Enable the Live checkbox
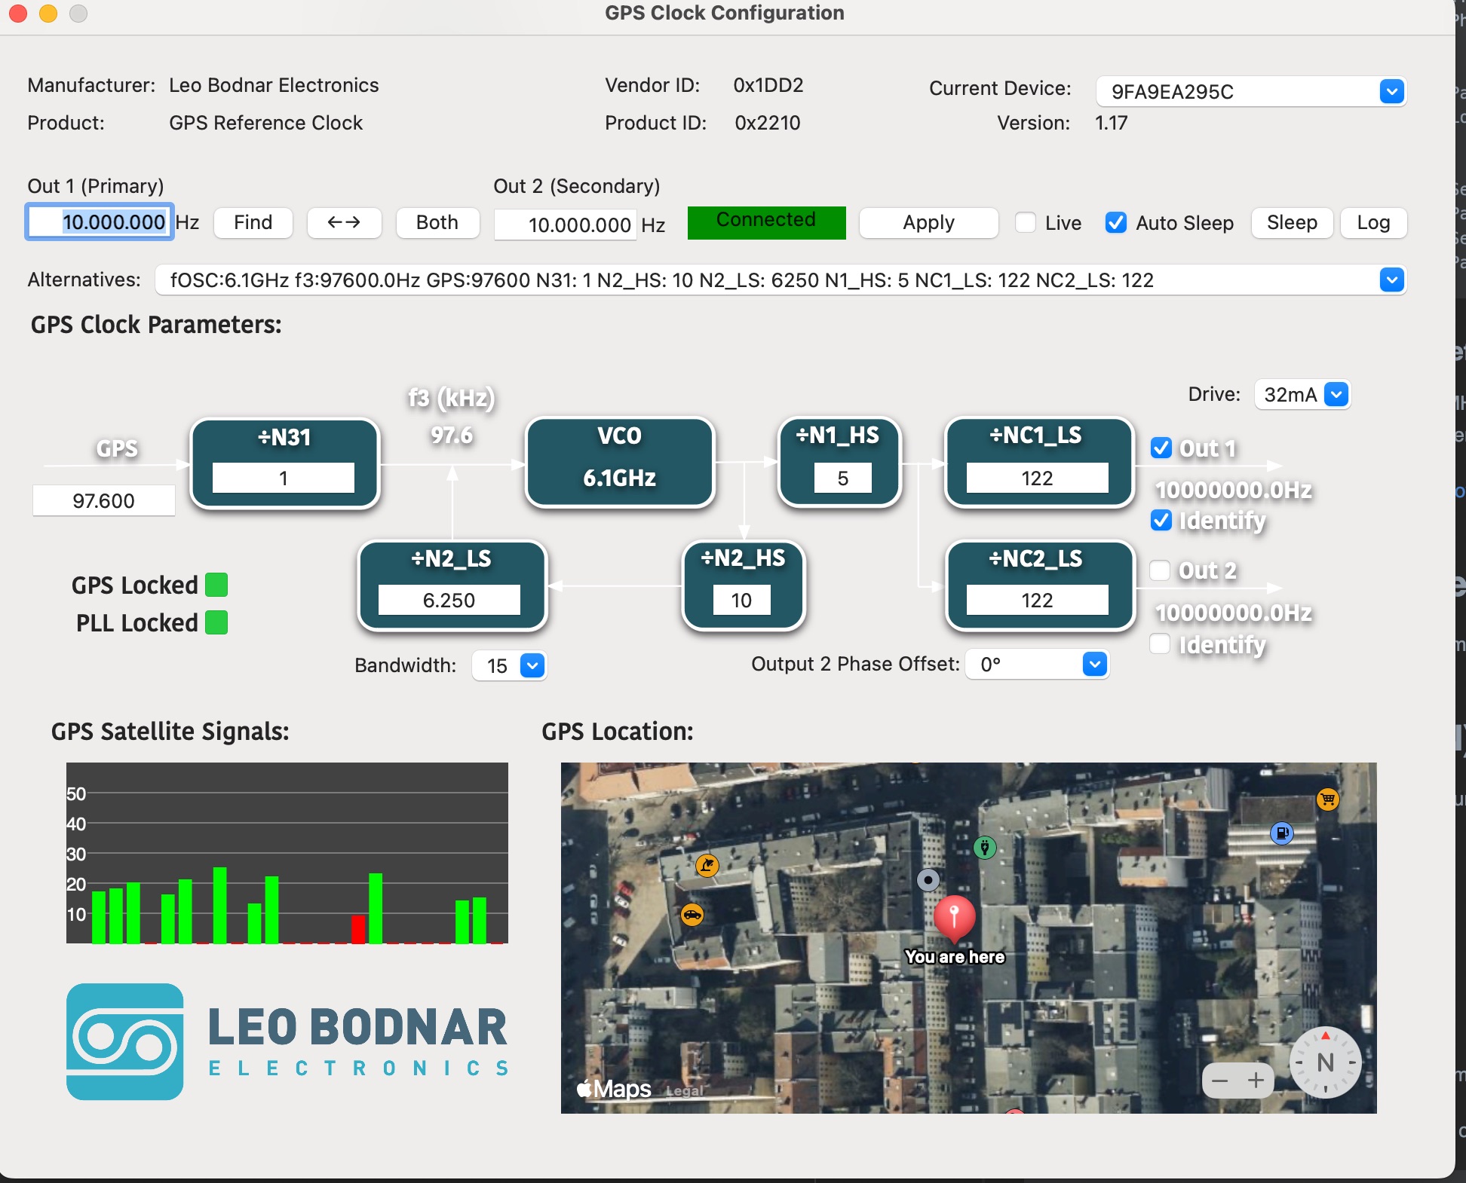The image size is (1466, 1183). (1026, 223)
